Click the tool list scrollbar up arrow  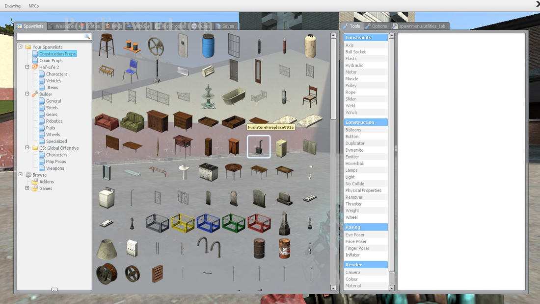pos(391,36)
